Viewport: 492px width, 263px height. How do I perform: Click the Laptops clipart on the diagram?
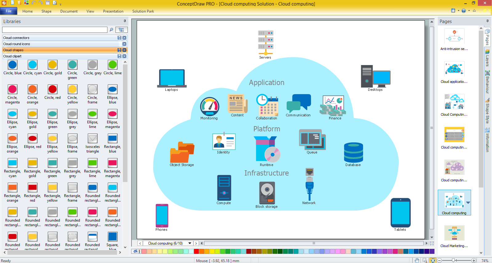coord(172,78)
